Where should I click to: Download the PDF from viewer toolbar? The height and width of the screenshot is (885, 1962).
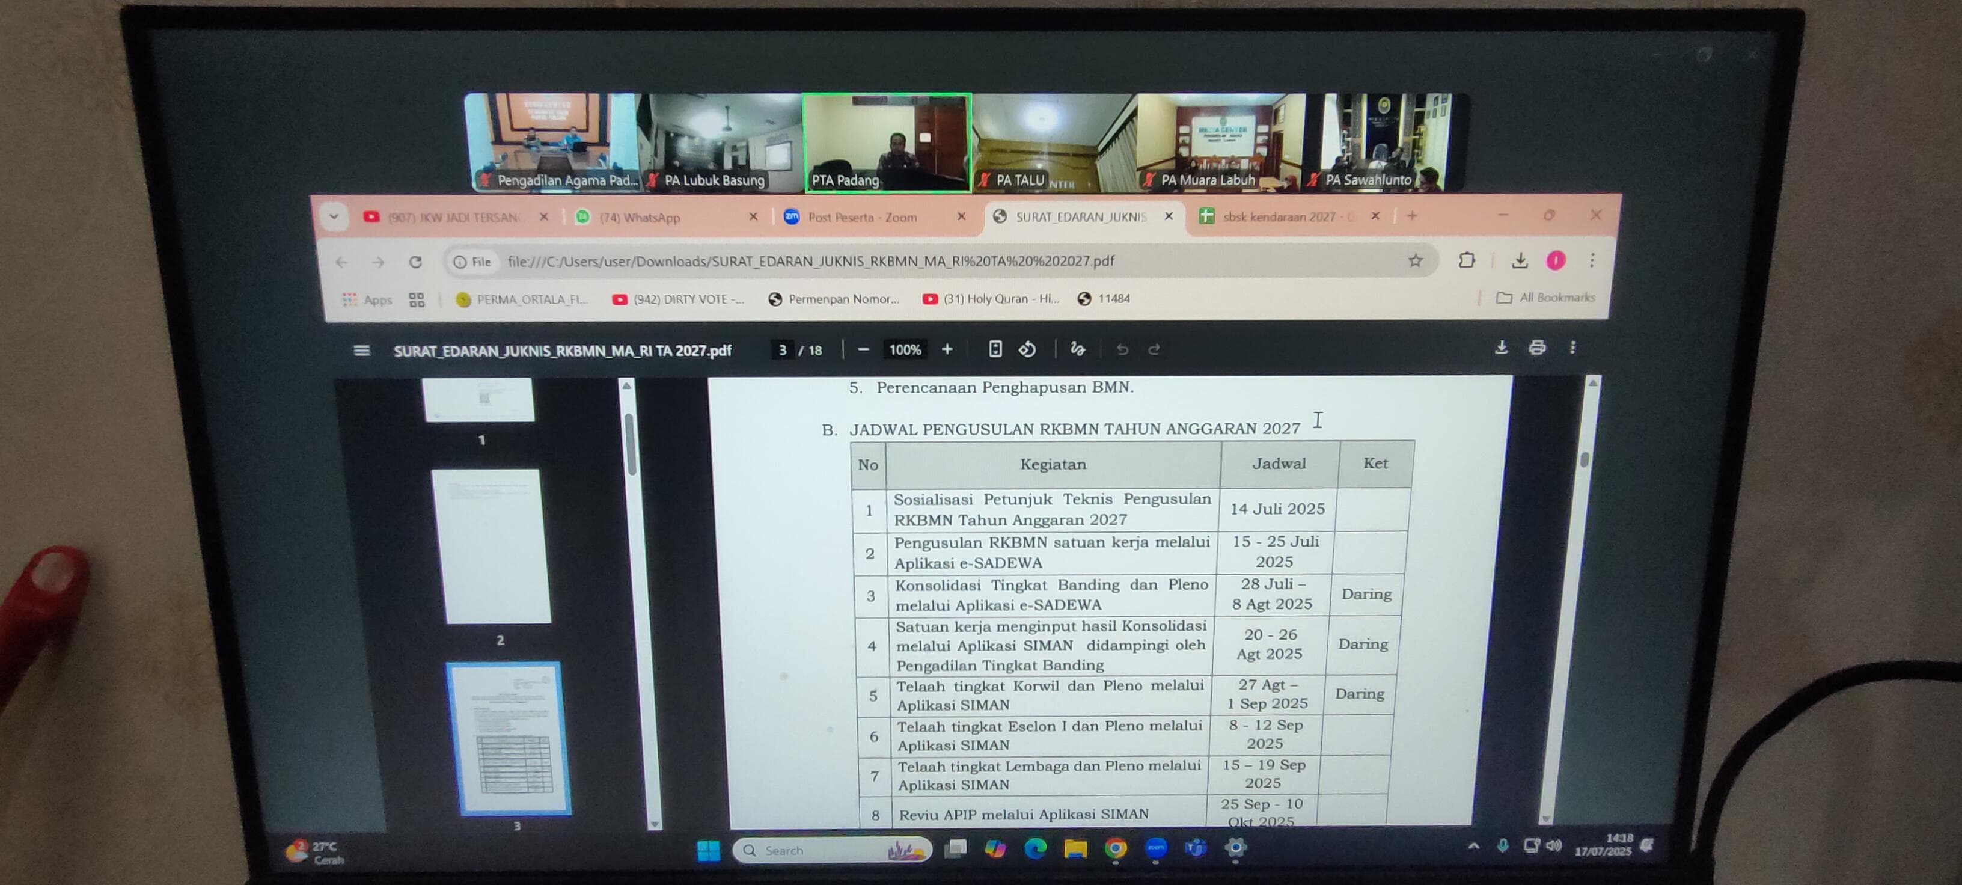tap(1500, 348)
